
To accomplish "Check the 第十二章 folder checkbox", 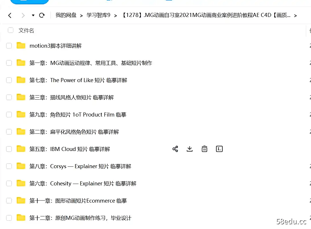I will click(9, 218).
